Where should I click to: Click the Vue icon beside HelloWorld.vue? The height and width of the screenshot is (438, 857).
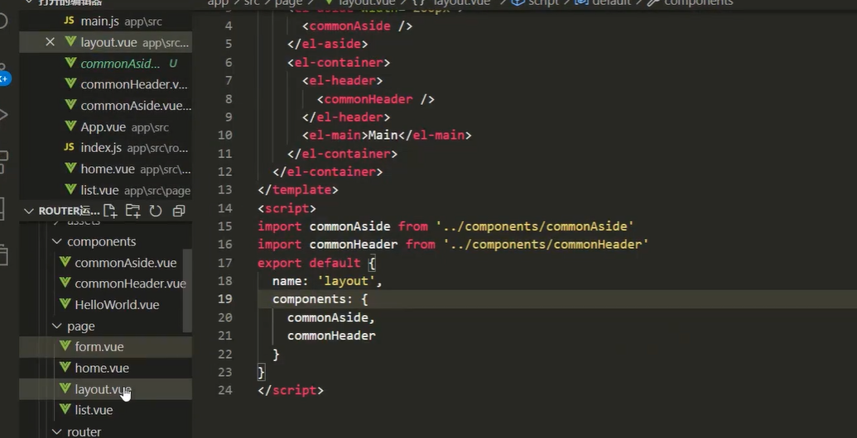pos(65,304)
